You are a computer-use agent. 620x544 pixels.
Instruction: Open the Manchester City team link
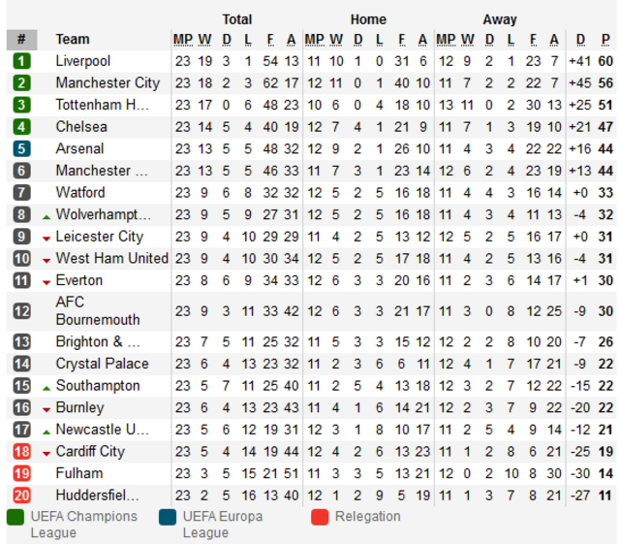(x=108, y=83)
